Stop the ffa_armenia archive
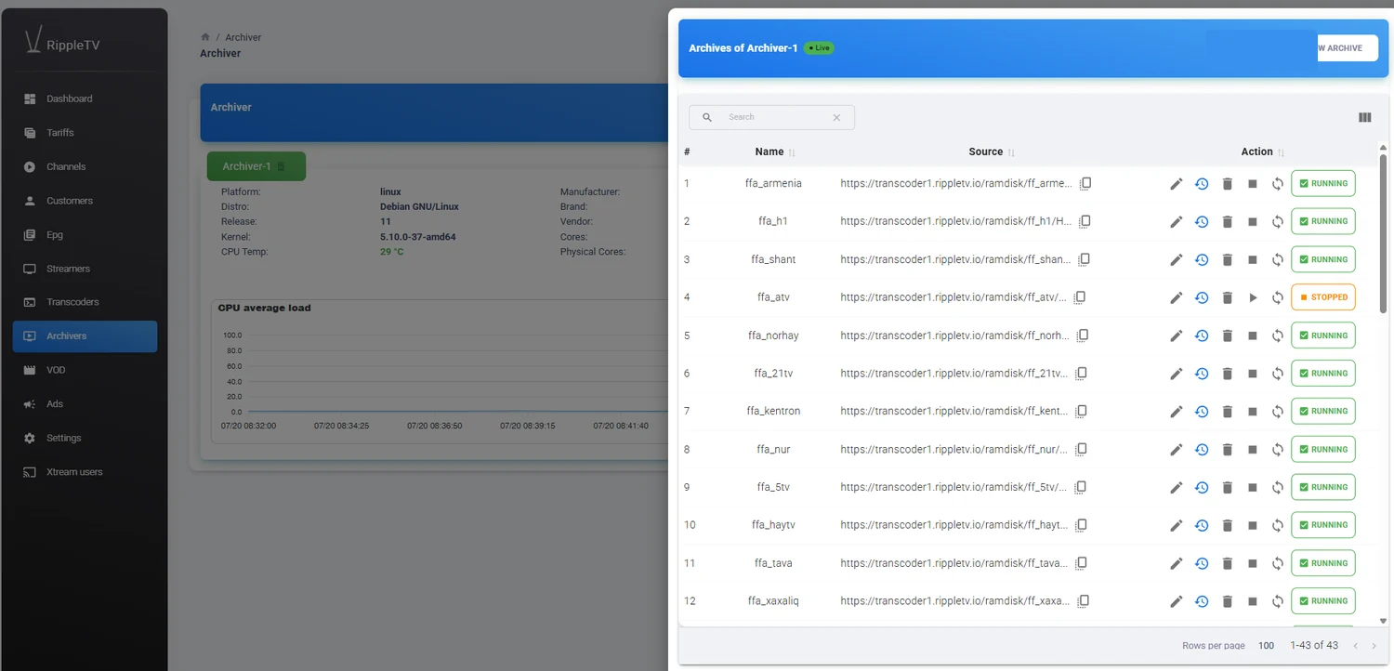The width and height of the screenshot is (1394, 671). tap(1253, 184)
